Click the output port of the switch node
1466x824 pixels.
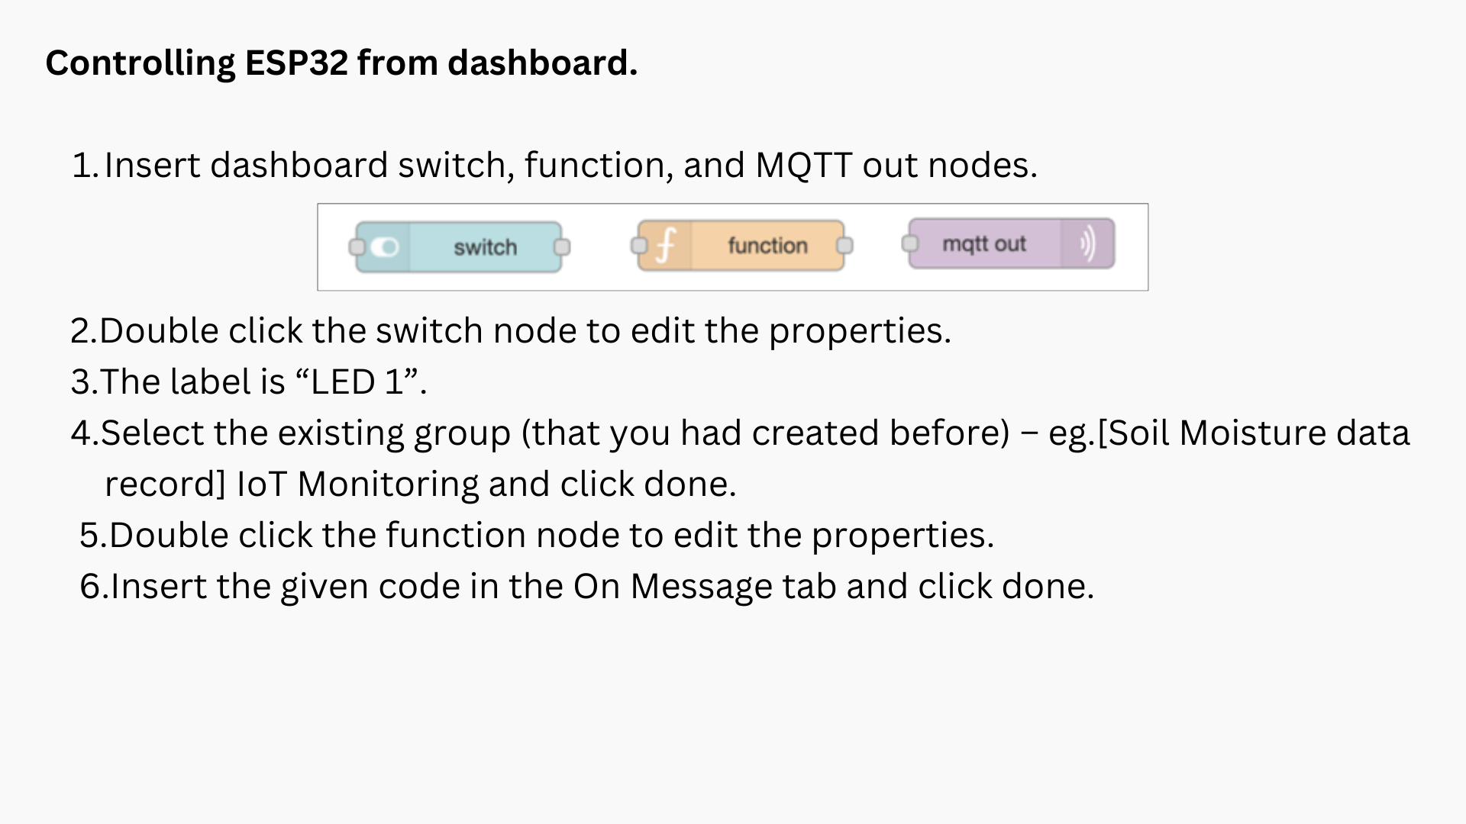click(x=563, y=247)
